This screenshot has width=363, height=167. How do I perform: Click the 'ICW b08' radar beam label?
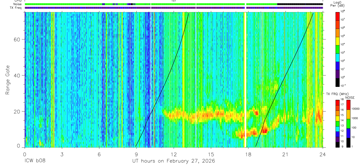[x=35, y=161]
